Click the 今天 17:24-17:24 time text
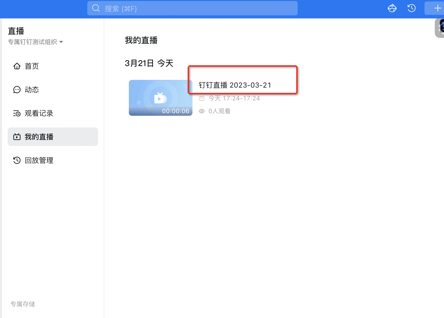This screenshot has width=444, height=318. (x=234, y=98)
